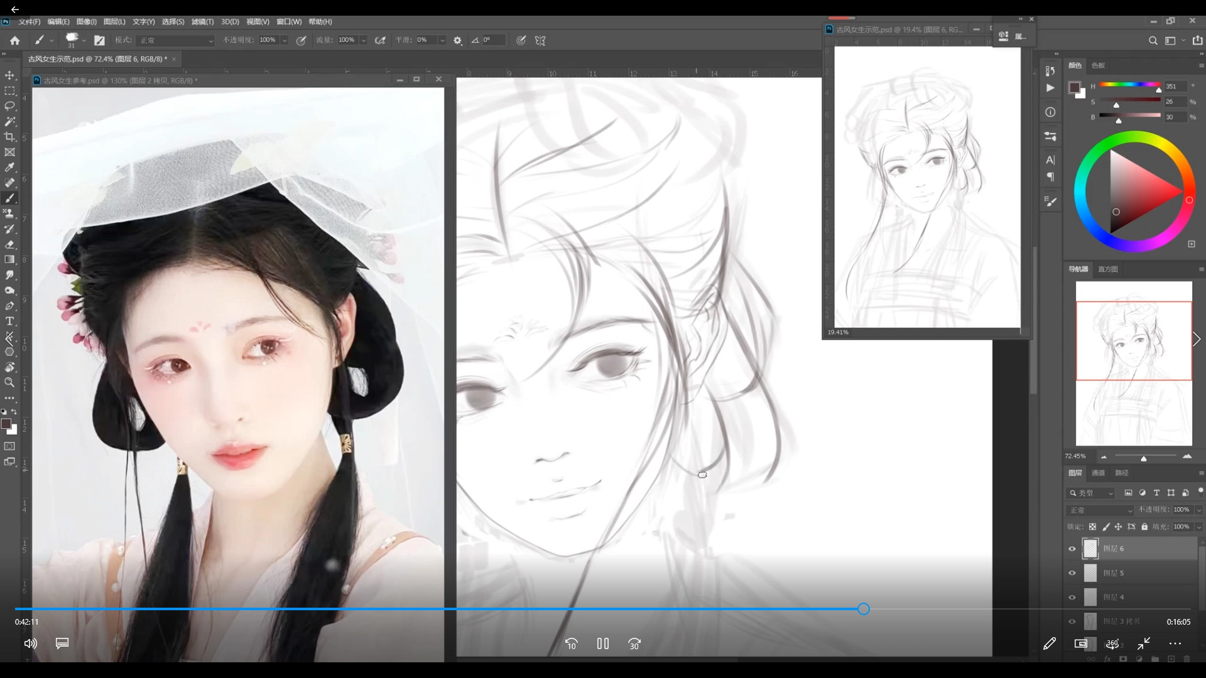The width and height of the screenshot is (1206, 678).
Task: Select the Type tool
Action: pos(9,321)
